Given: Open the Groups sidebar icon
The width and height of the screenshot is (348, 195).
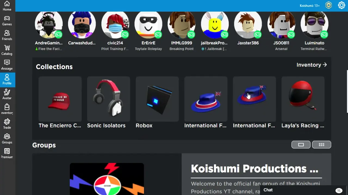Looking at the screenshot, I should [7, 139].
